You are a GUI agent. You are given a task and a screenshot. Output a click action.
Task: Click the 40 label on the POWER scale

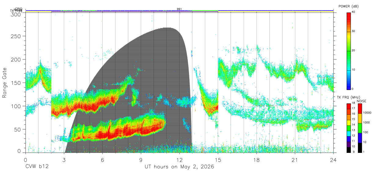coord(353,12)
